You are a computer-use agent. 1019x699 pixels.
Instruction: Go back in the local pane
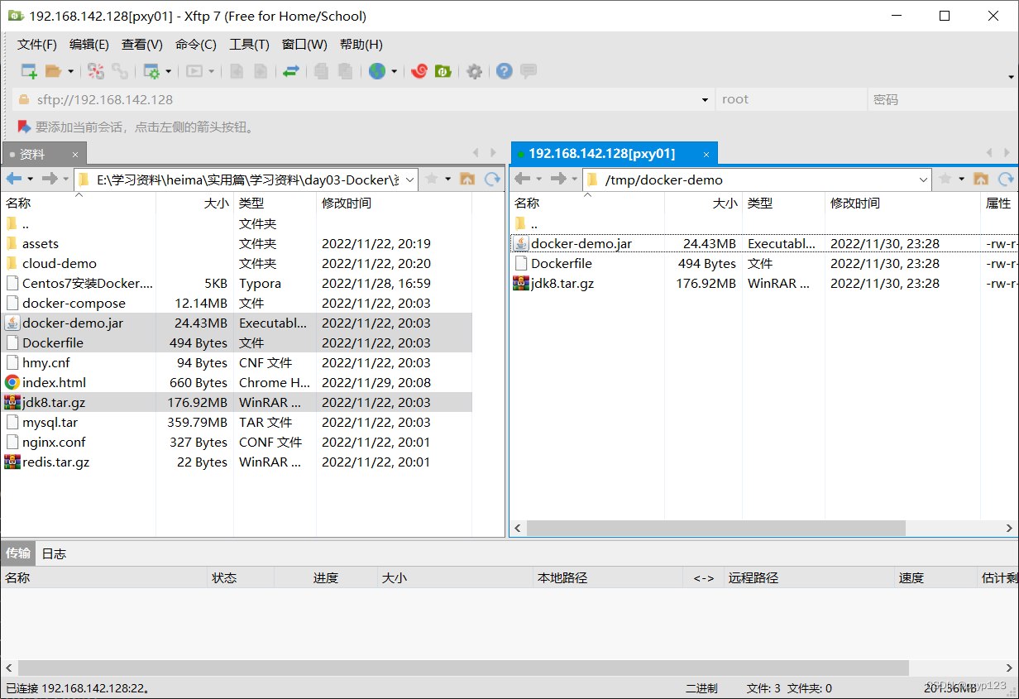(14, 179)
